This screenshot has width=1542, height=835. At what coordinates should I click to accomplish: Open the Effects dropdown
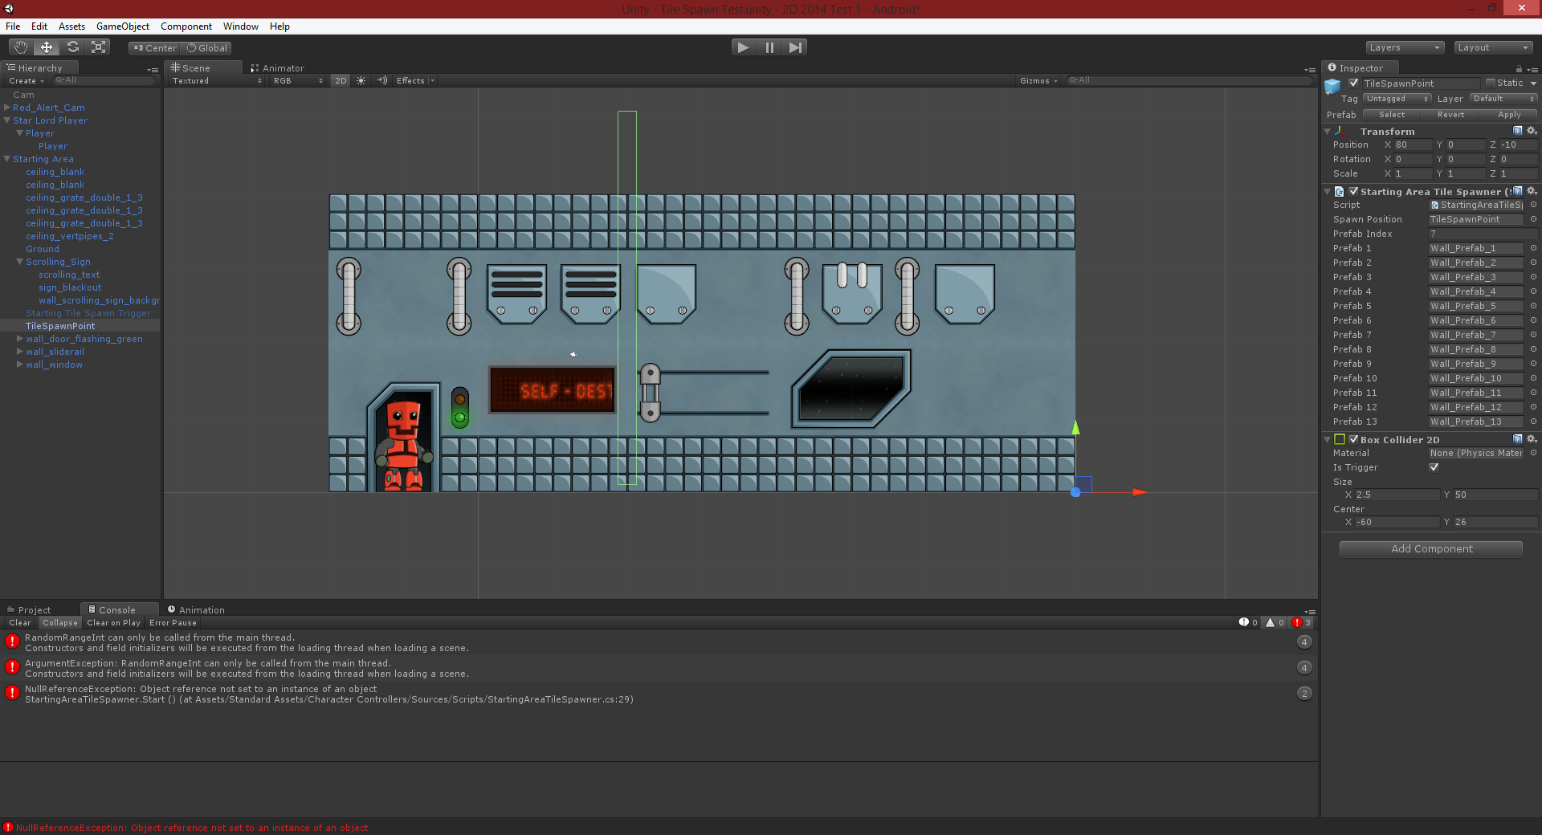click(x=415, y=80)
